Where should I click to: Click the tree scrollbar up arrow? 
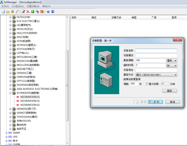tap(67, 17)
